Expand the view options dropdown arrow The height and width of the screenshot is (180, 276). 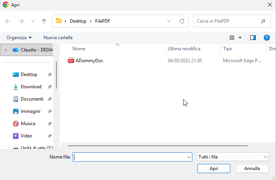pyautogui.click(x=240, y=38)
